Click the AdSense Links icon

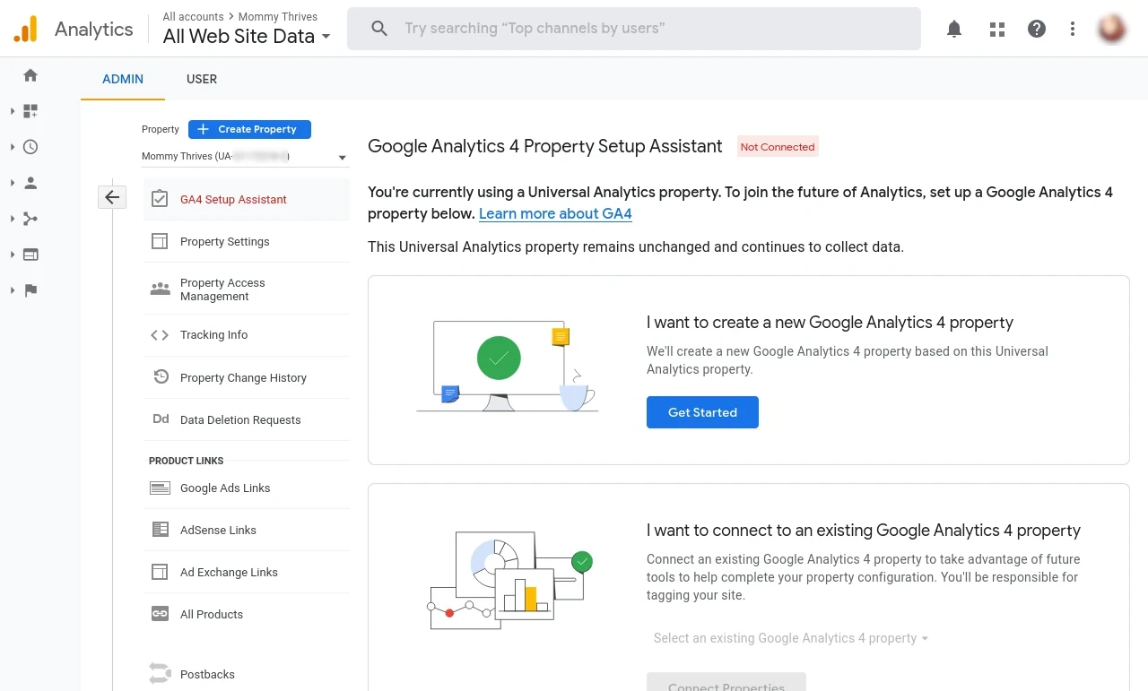coord(160,530)
